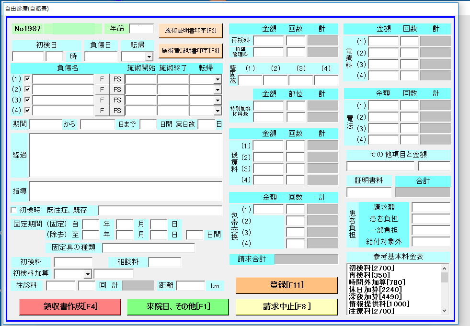Screen dimensions: 470x326
Task: Click the orange 登録[F11] button
Action: pyautogui.click(x=287, y=285)
